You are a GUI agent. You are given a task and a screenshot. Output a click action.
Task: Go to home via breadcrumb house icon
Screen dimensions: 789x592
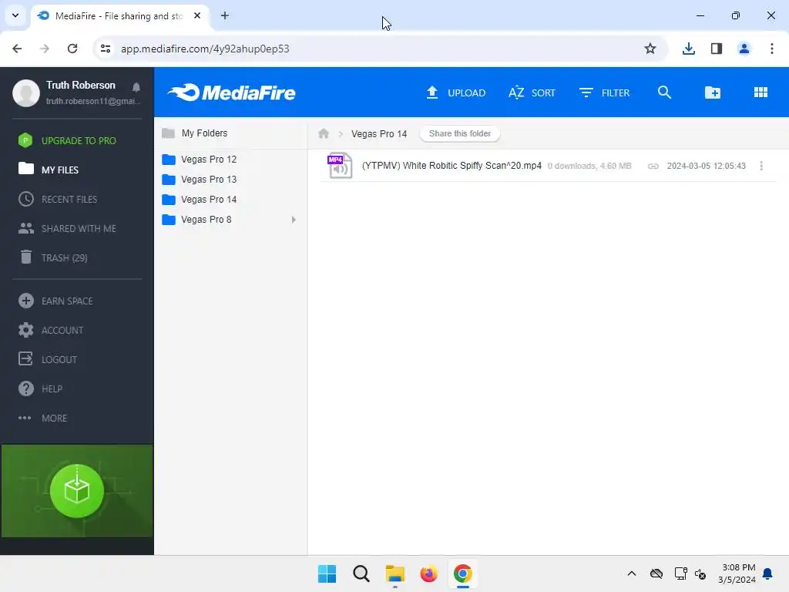(324, 133)
